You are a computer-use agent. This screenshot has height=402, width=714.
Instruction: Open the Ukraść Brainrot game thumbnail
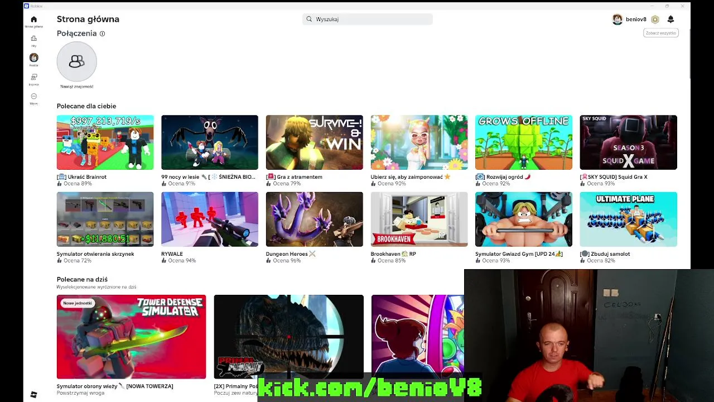pos(105,142)
